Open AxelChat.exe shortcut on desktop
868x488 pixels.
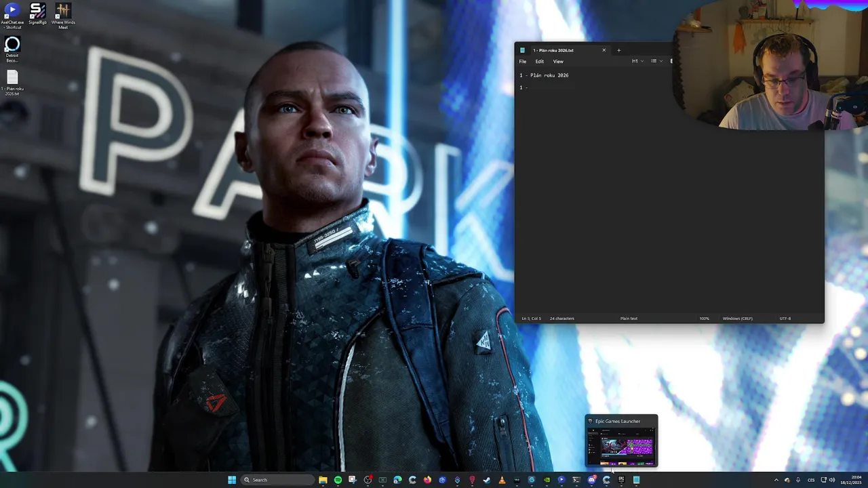(12, 16)
